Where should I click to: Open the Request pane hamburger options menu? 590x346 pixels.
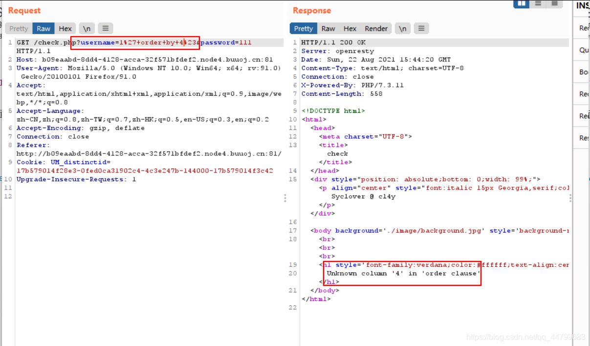106,28
